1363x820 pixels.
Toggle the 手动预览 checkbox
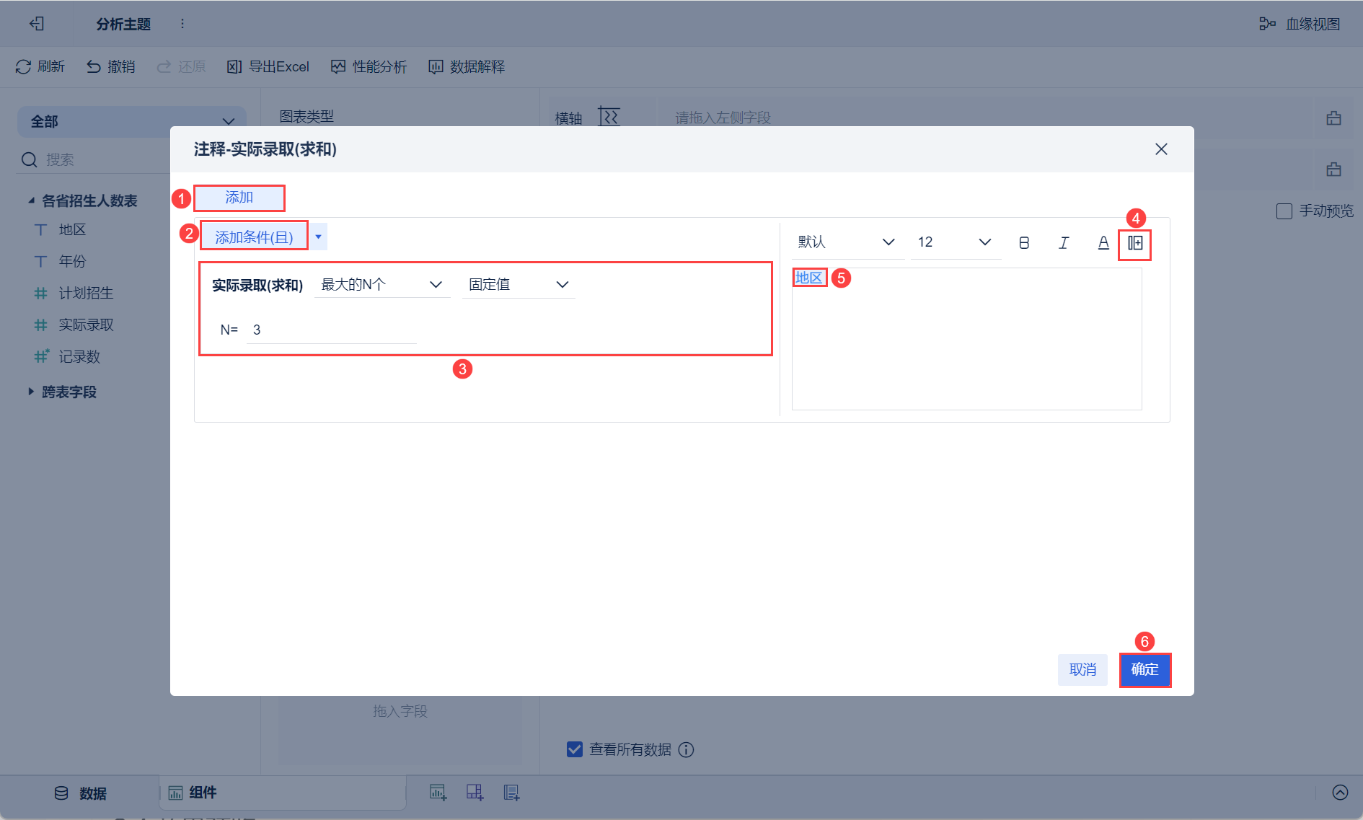pyautogui.click(x=1284, y=211)
